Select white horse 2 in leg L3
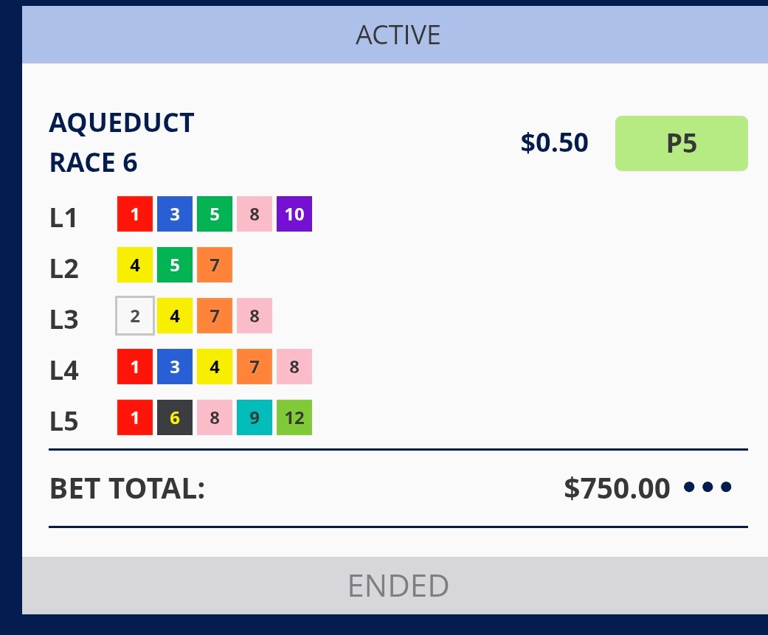Screen dimensions: 768x635 pos(135,316)
